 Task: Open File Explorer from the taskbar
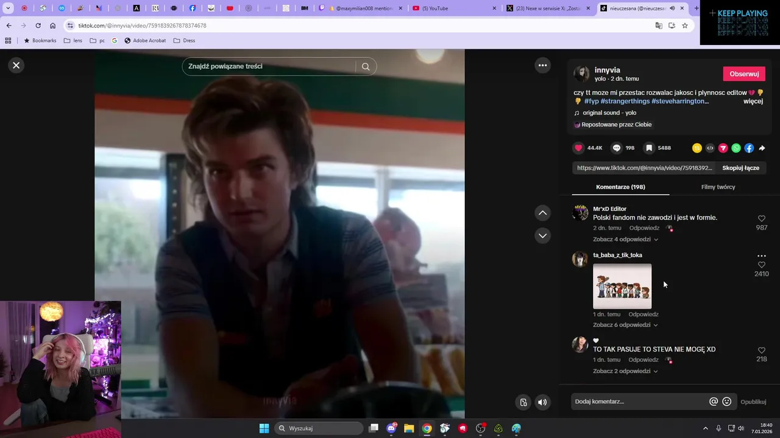pos(409,428)
